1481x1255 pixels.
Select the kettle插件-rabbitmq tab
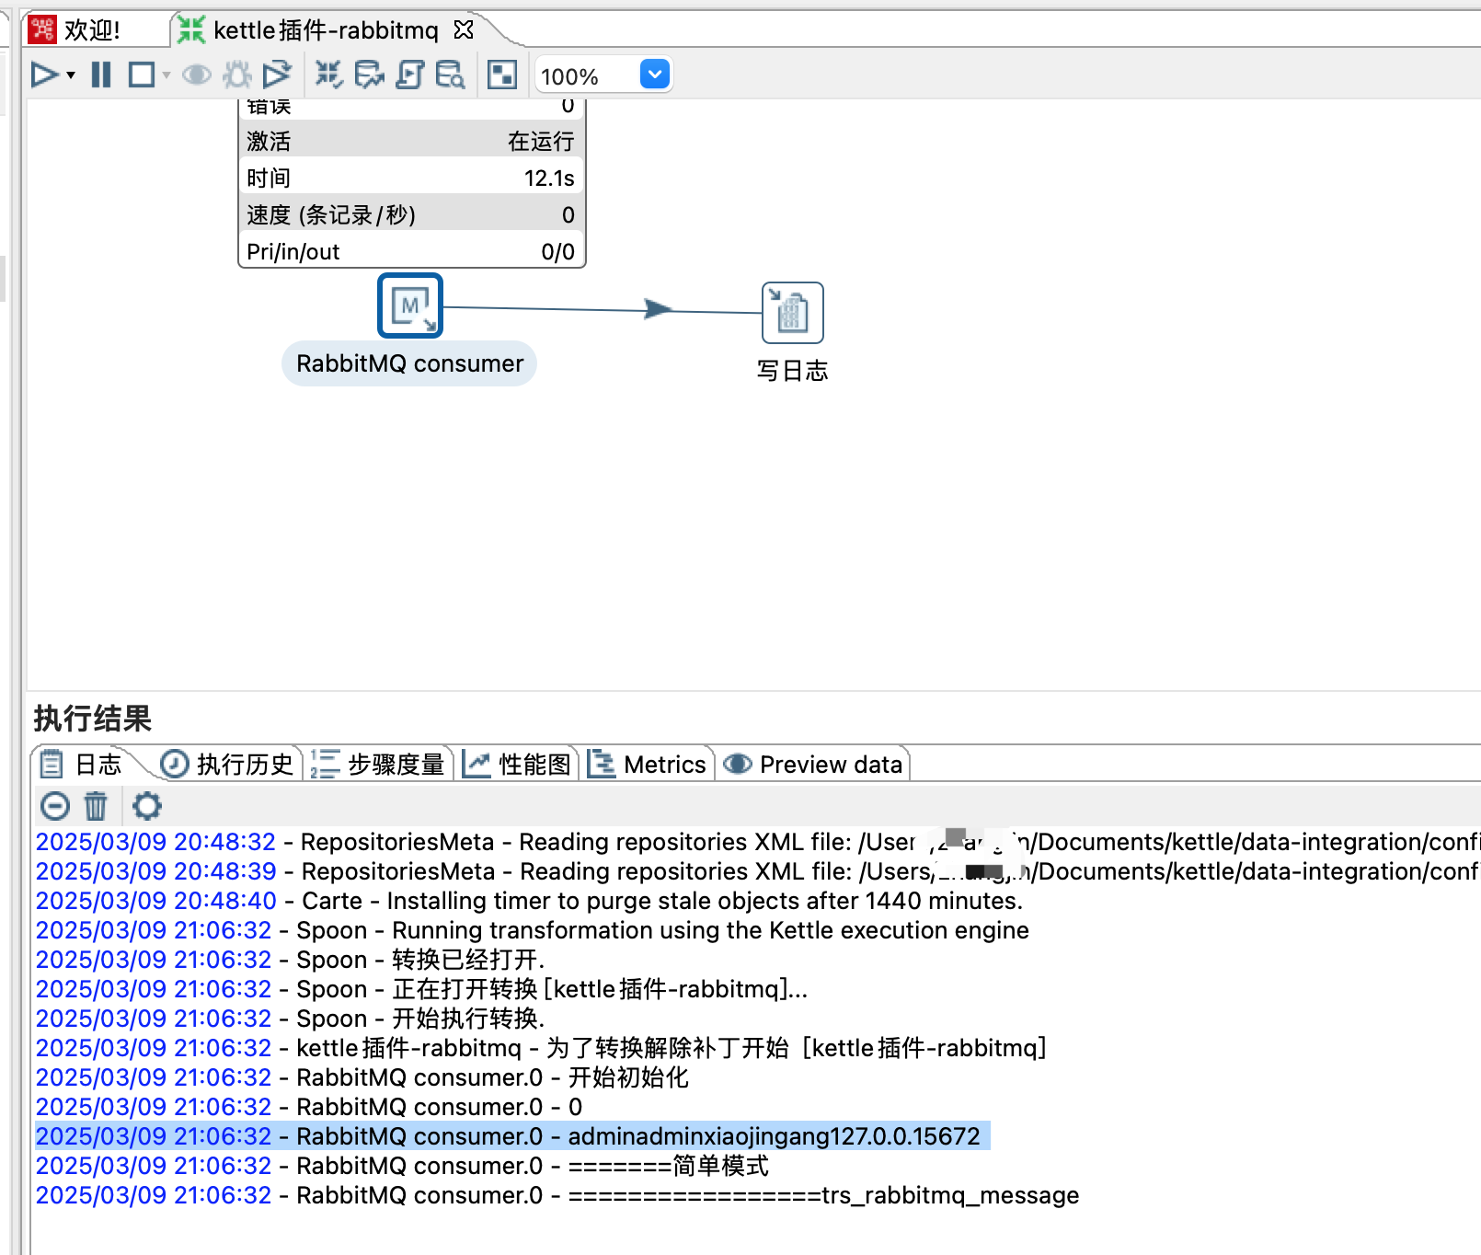326,30
